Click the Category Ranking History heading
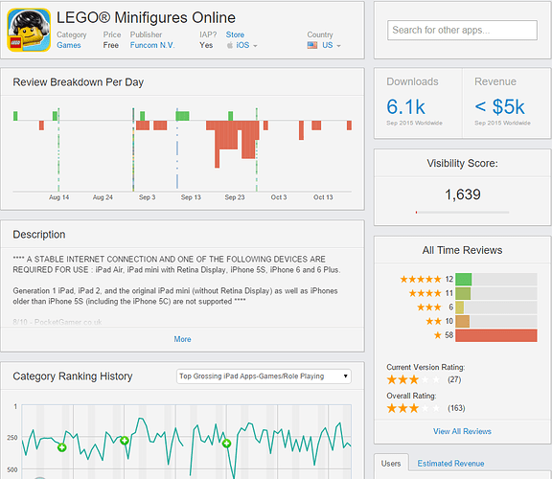 click(x=73, y=376)
